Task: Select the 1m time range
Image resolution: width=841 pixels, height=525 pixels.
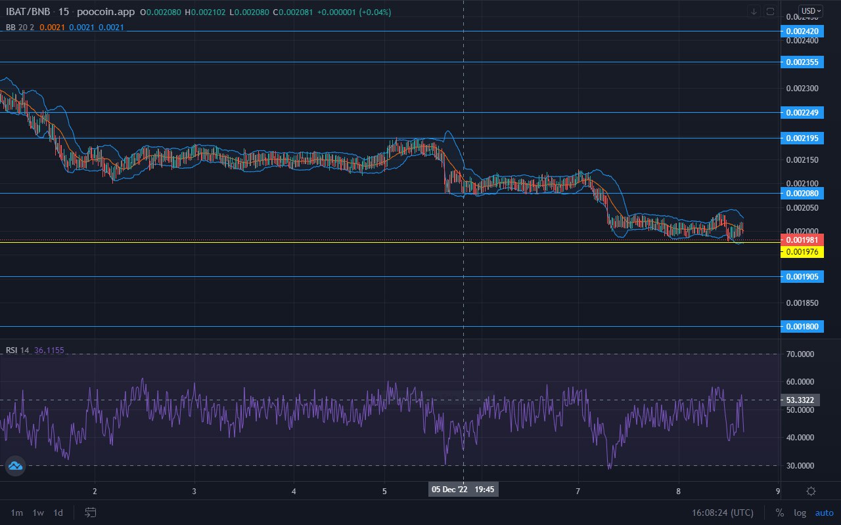Action: (17, 513)
